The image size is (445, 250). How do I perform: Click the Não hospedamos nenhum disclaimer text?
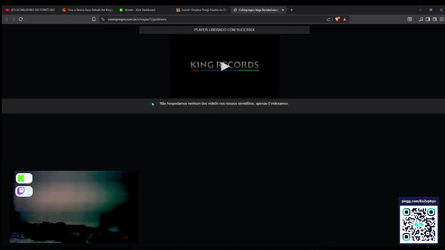pyautogui.click(x=224, y=103)
